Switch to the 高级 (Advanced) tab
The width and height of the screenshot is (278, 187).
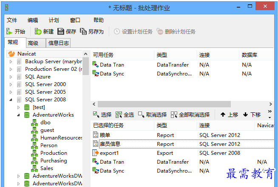pos(36,43)
